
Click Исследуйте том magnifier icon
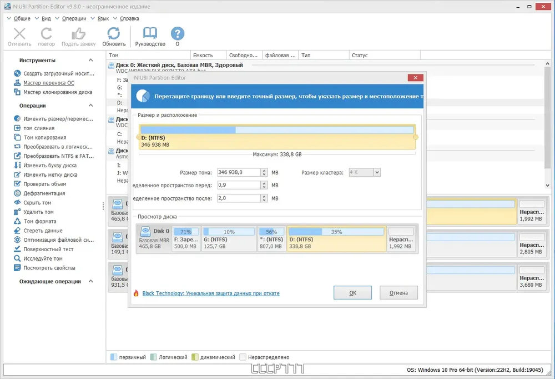pyautogui.click(x=17, y=258)
